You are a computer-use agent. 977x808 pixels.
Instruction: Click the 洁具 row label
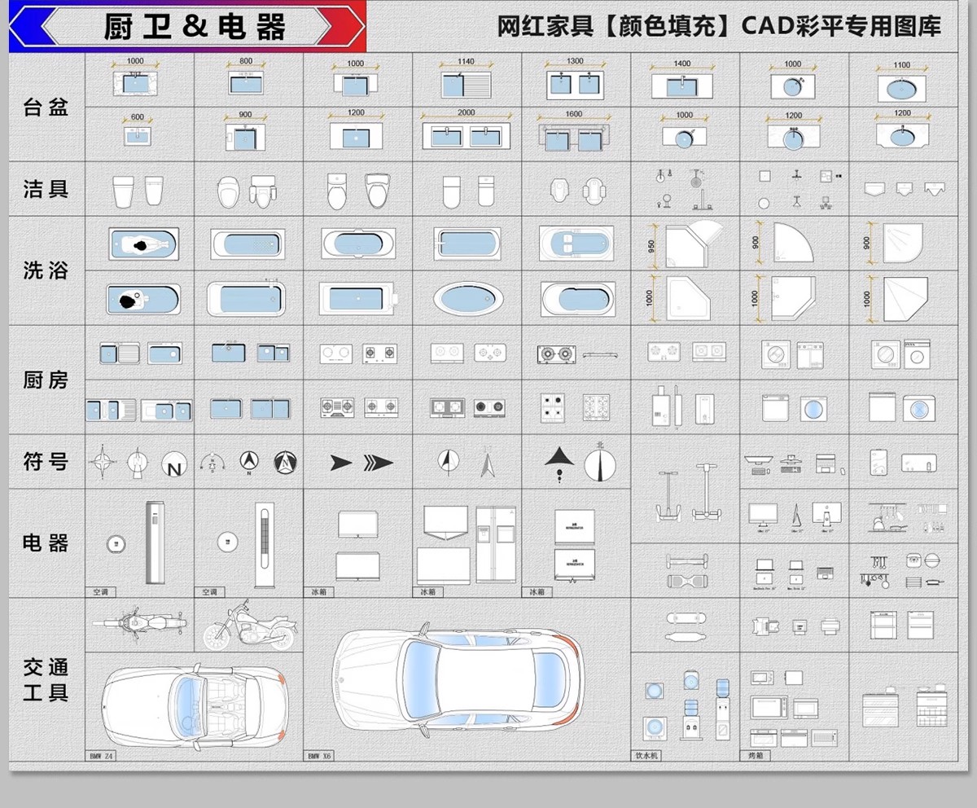point(46,189)
